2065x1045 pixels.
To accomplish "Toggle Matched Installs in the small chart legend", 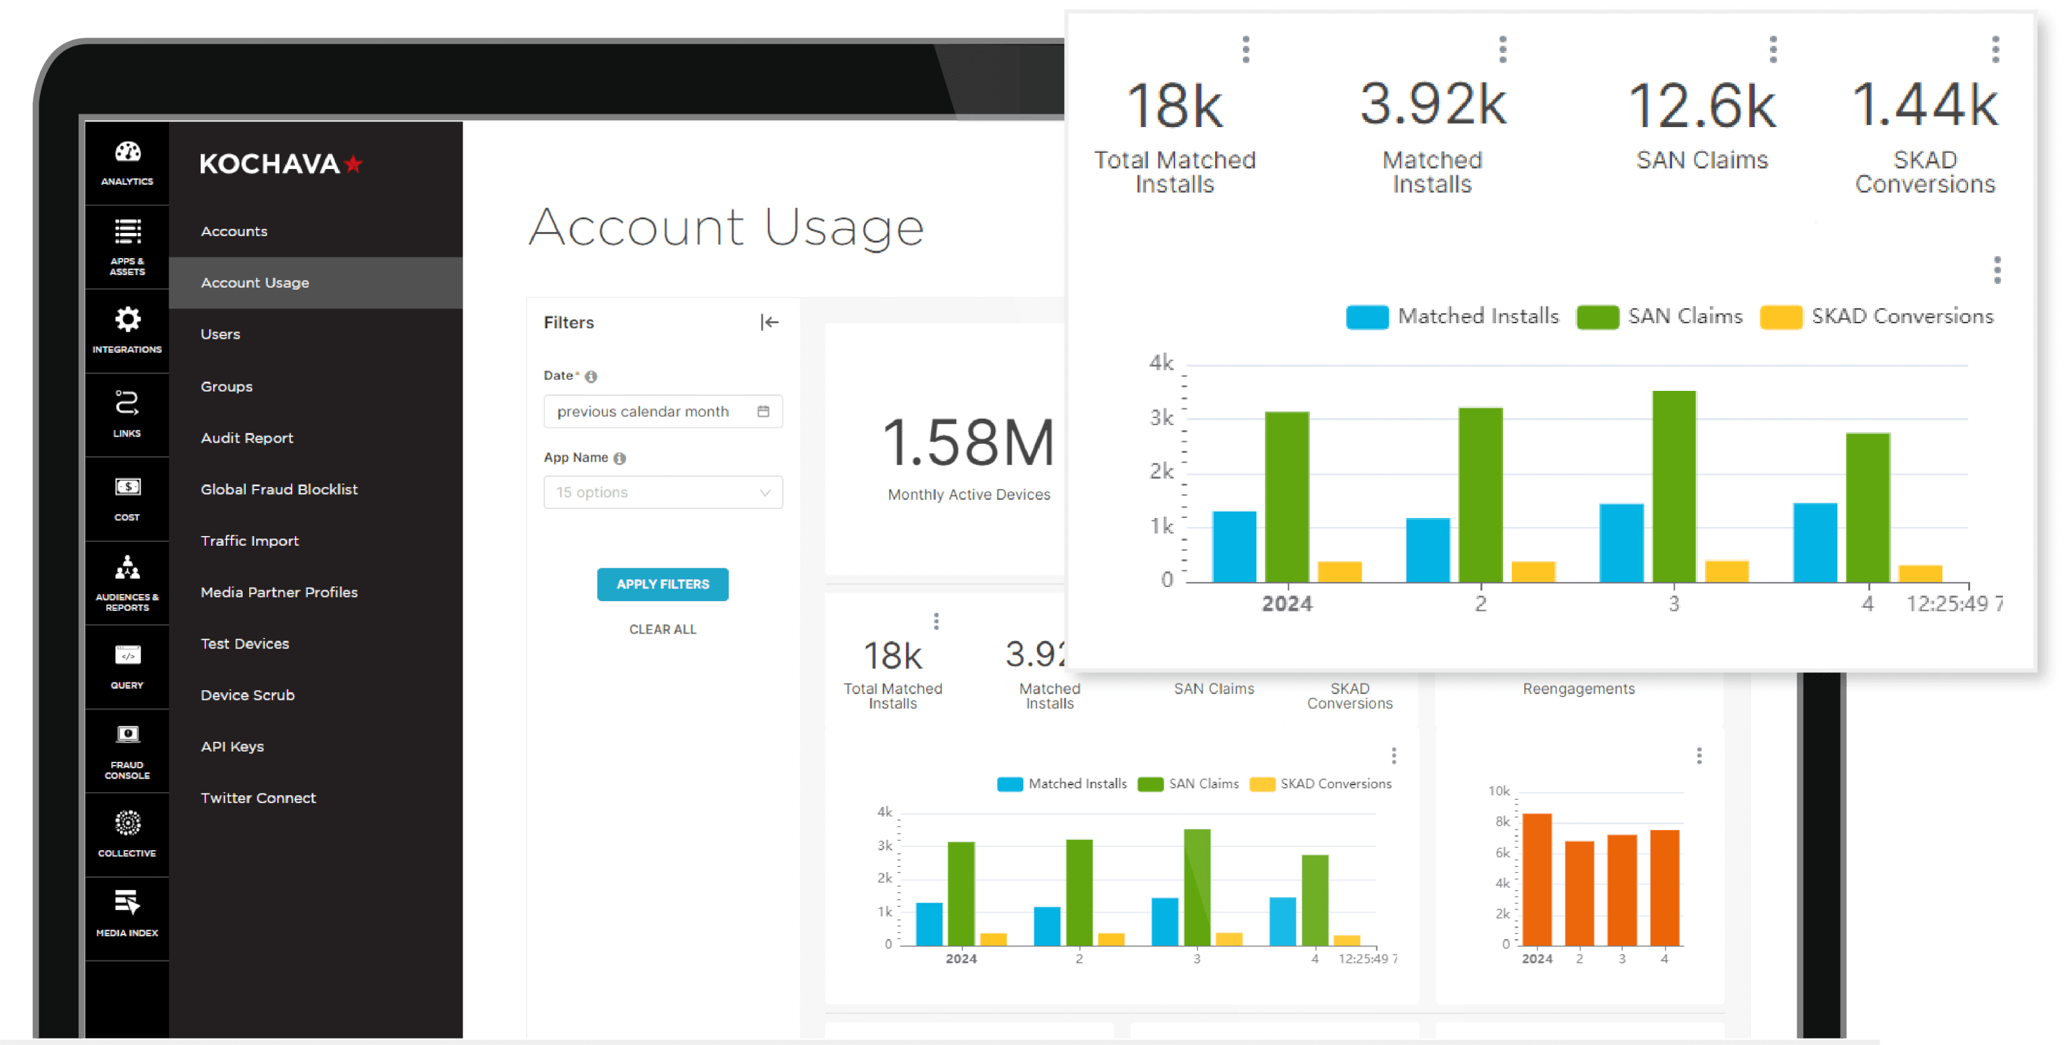I will click(1062, 784).
